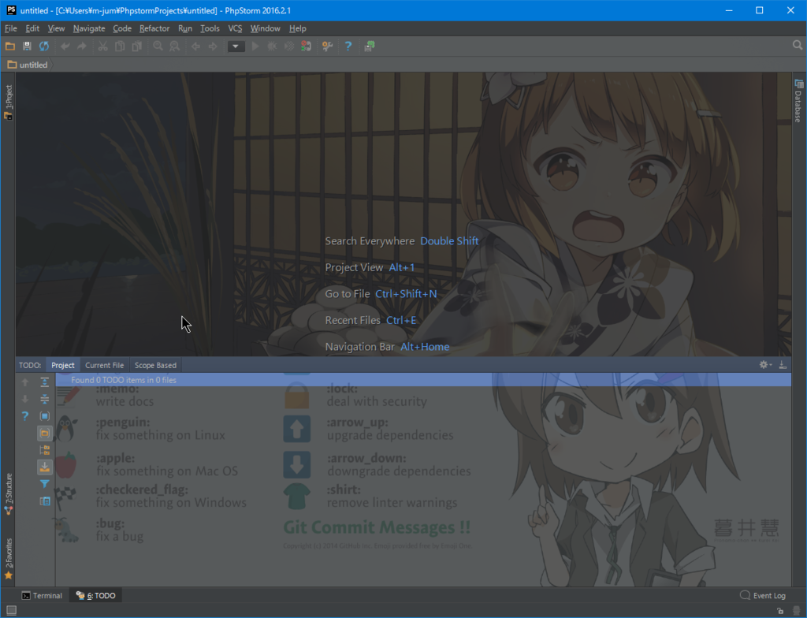Toggle Flatten Packages in TODO panel
807x618 pixels.
tap(45, 450)
